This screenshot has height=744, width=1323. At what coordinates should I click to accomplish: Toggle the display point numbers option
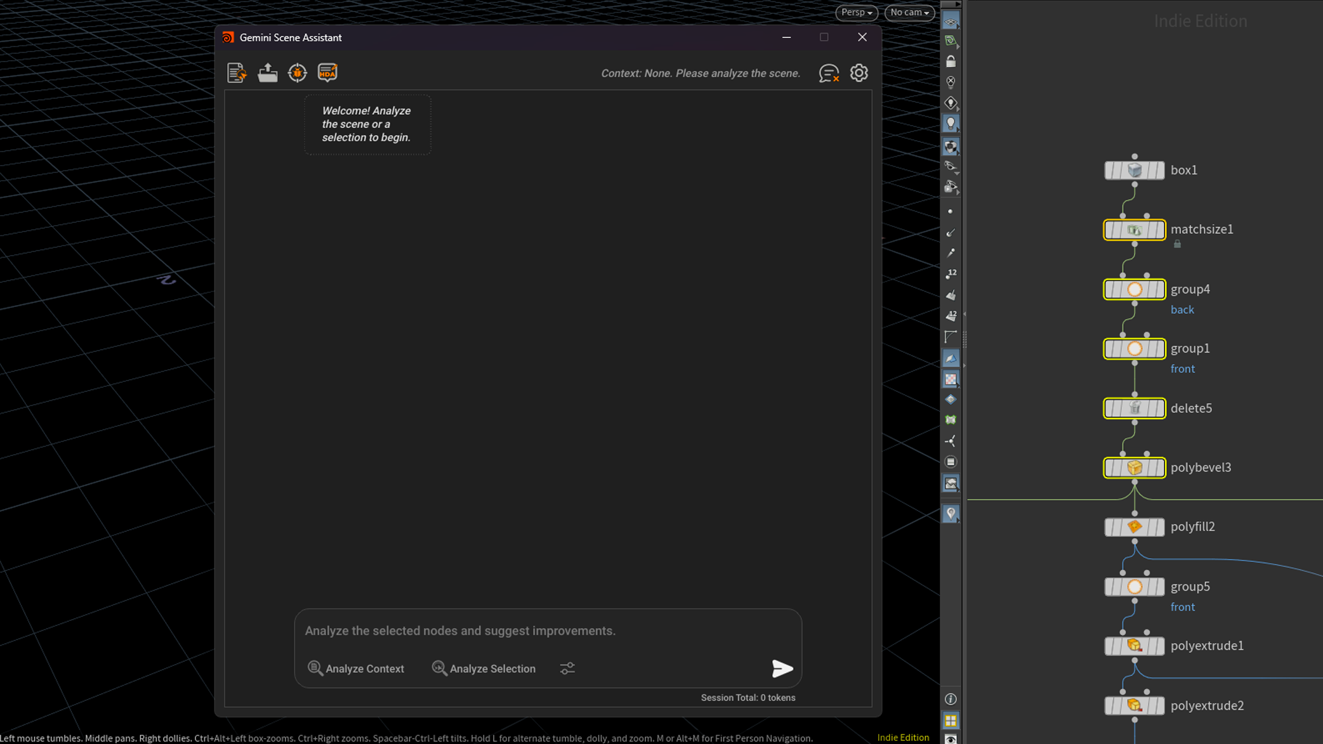951,273
